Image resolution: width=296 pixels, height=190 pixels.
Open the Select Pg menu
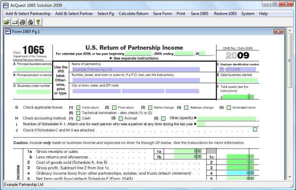106,14
